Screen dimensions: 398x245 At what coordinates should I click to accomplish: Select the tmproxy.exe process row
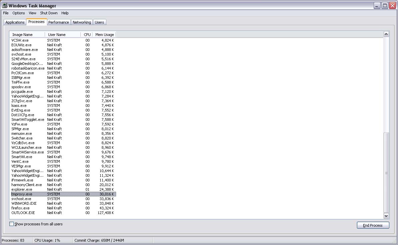tap(63, 194)
